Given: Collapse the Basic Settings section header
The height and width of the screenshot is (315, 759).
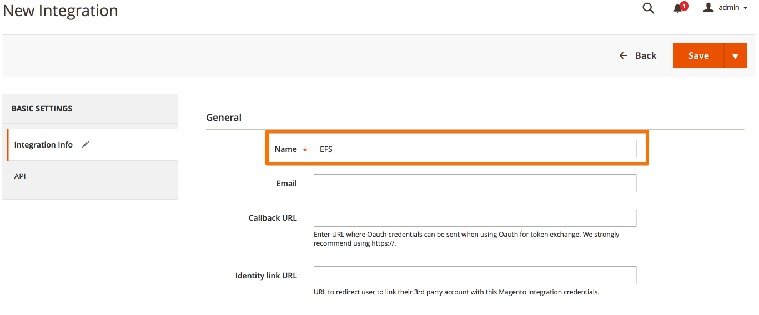Looking at the screenshot, I should click(91, 109).
